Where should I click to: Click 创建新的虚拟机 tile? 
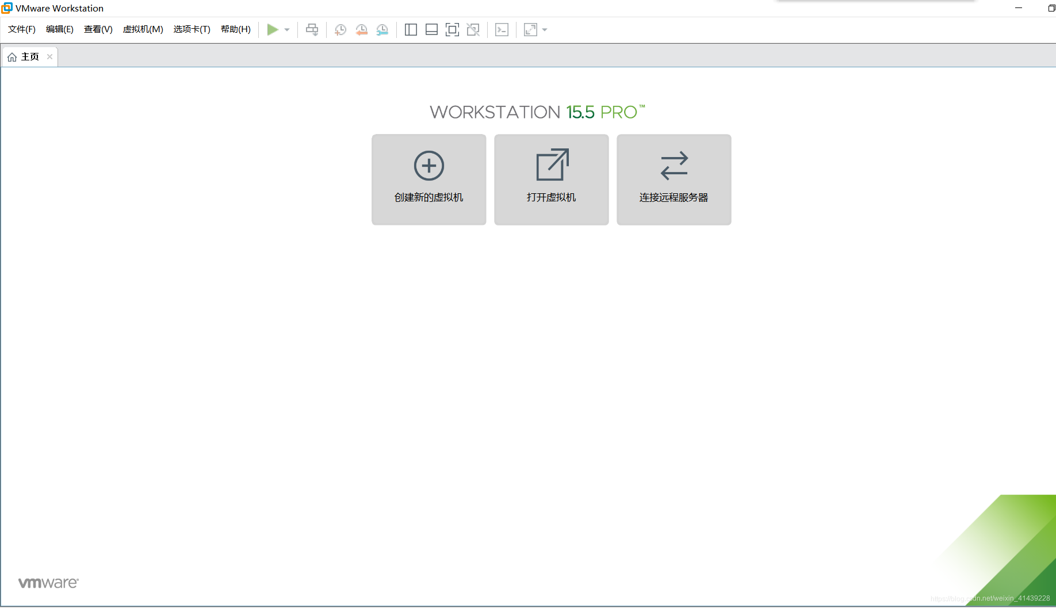(429, 179)
